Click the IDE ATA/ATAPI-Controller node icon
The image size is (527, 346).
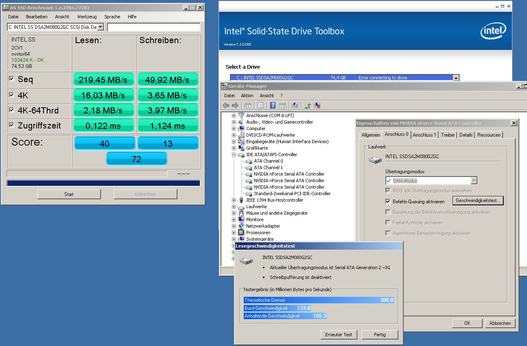pos(241,155)
